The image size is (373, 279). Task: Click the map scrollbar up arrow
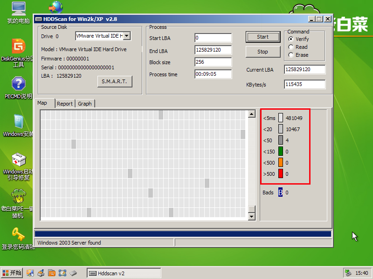[251, 114]
